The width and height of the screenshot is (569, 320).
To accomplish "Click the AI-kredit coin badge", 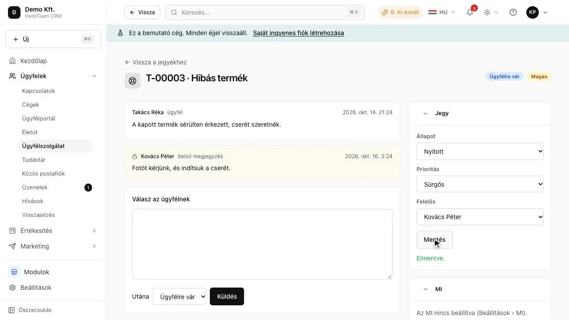I will coord(400,12).
